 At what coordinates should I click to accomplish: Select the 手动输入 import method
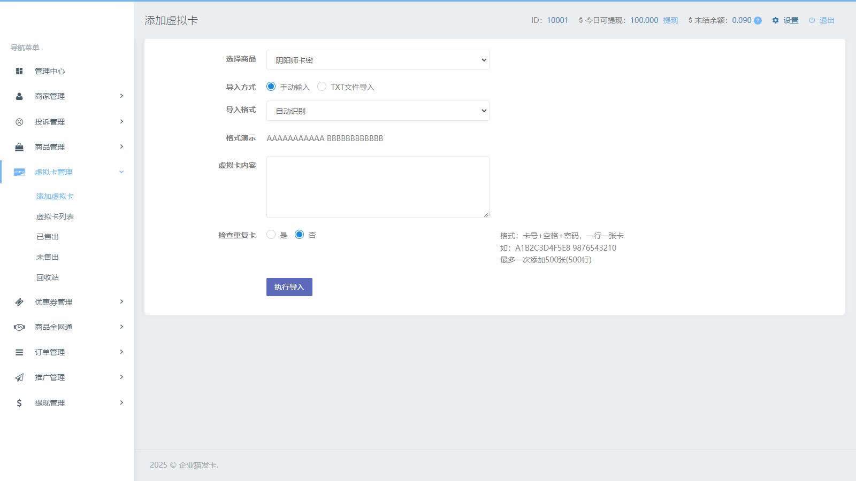pyautogui.click(x=271, y=86)
